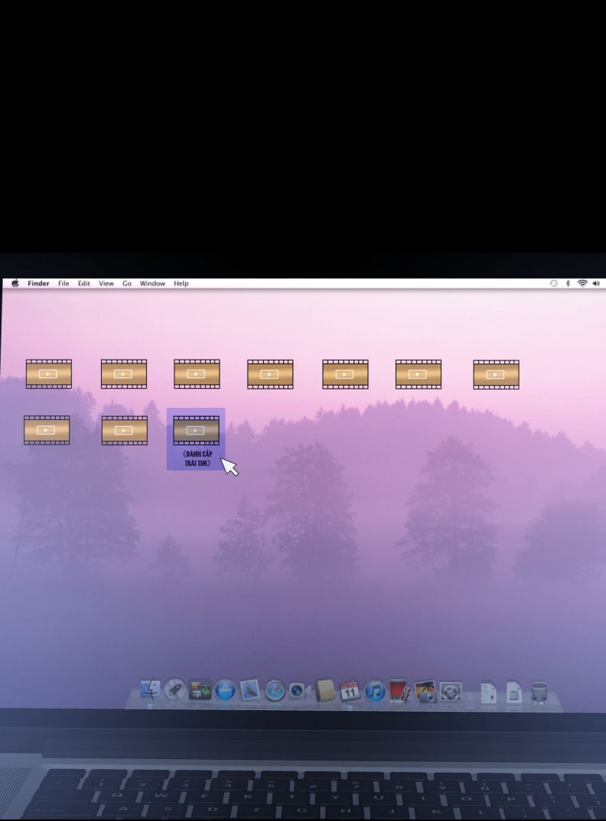
Task: Open Calendar icon showing 11
Action: click(350, 691)
